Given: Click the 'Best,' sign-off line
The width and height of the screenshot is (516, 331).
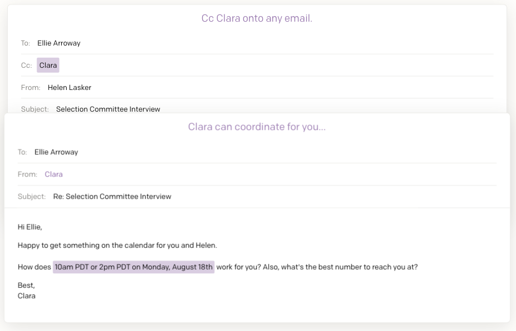Looking at the screenshot, I should 26,285.
